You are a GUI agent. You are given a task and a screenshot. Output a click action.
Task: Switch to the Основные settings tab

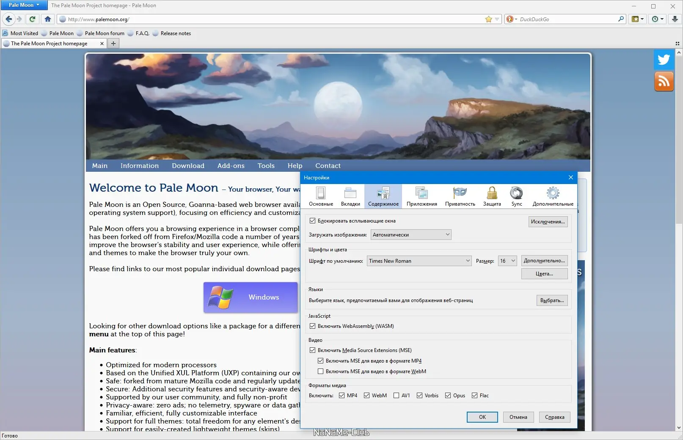point(321,197)
